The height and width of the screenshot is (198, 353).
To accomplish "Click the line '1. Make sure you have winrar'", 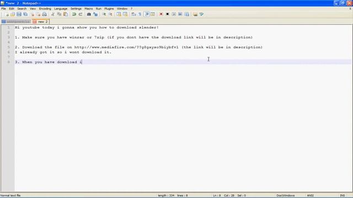I will click(x=133, y=37).
